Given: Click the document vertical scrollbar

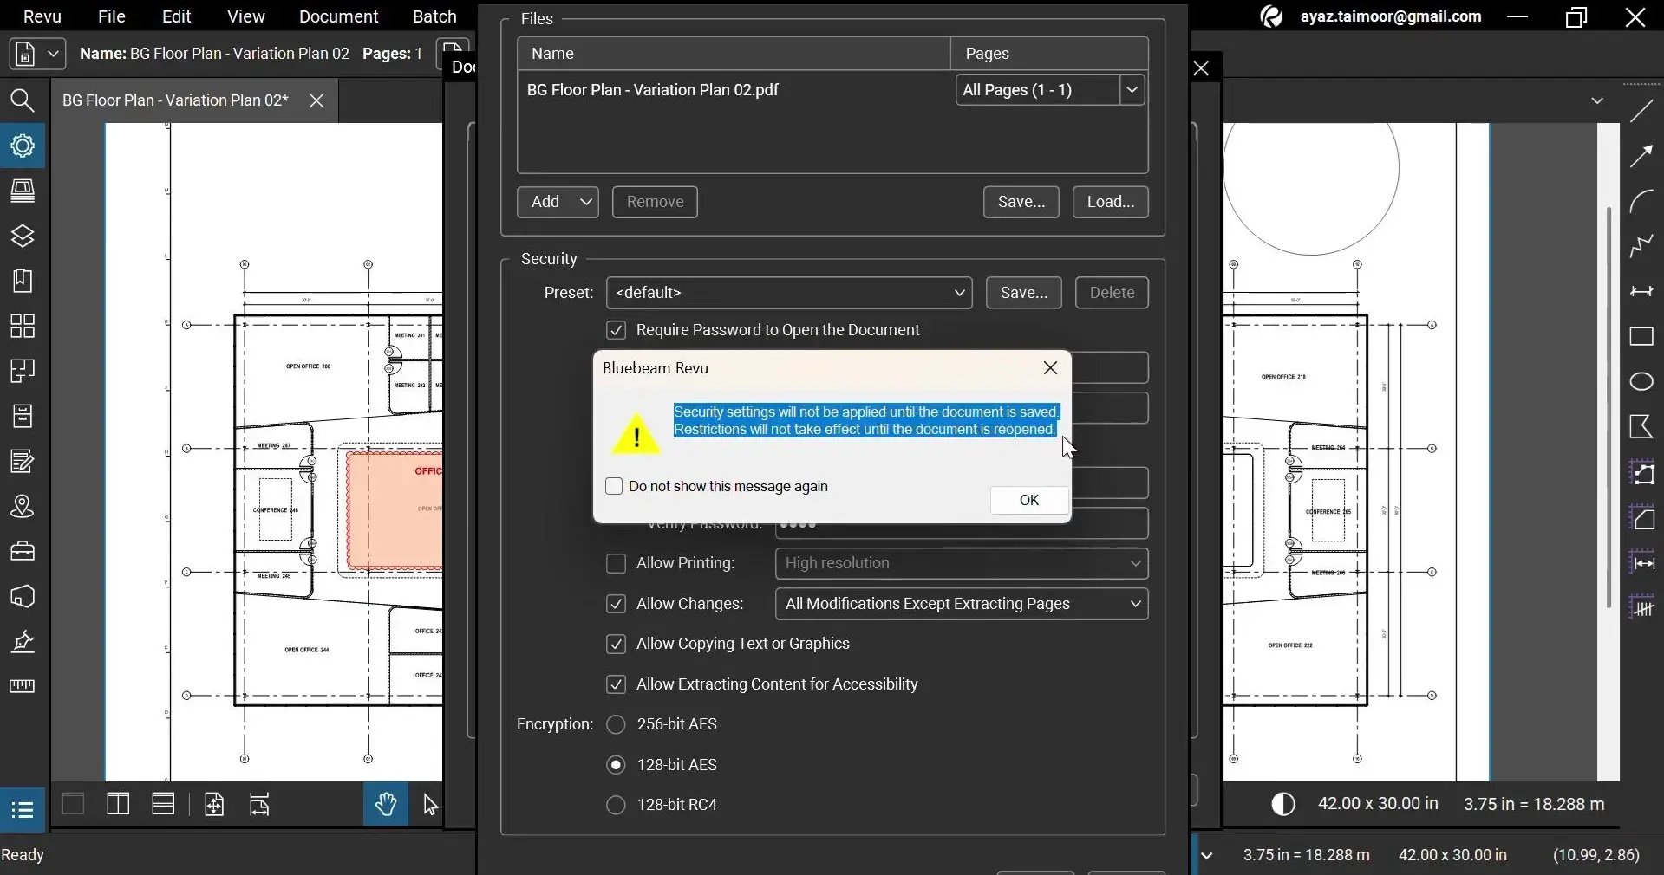Looking at the screenshot, I should 1609,407.
